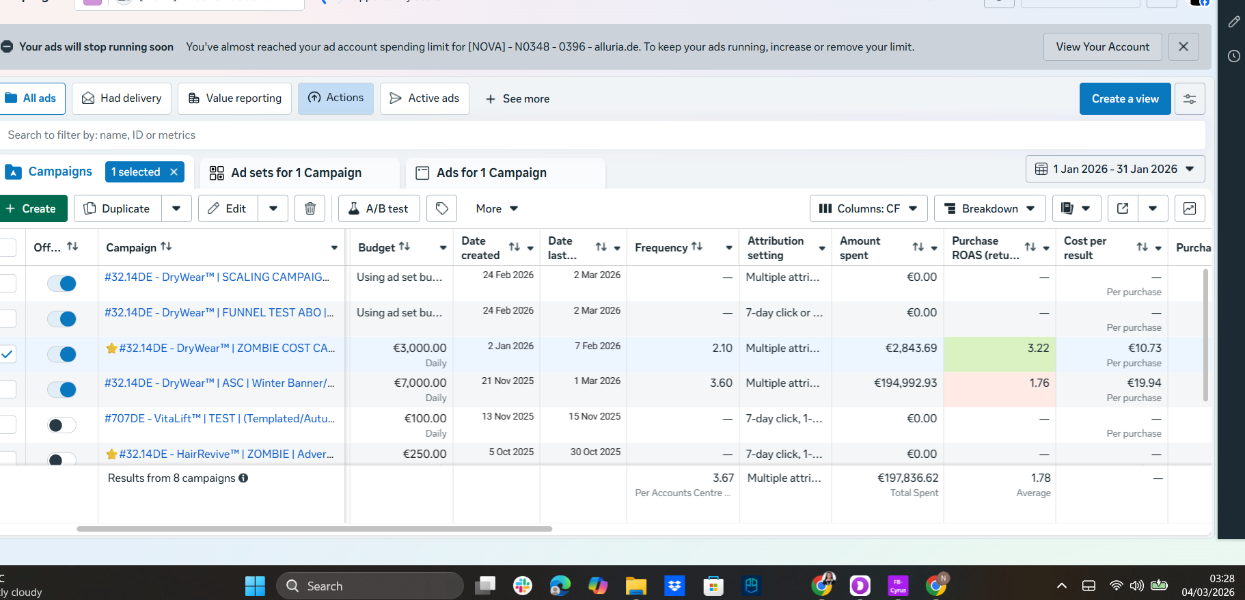Click the green Create button

pyautogui.click(x=33, y=208)
